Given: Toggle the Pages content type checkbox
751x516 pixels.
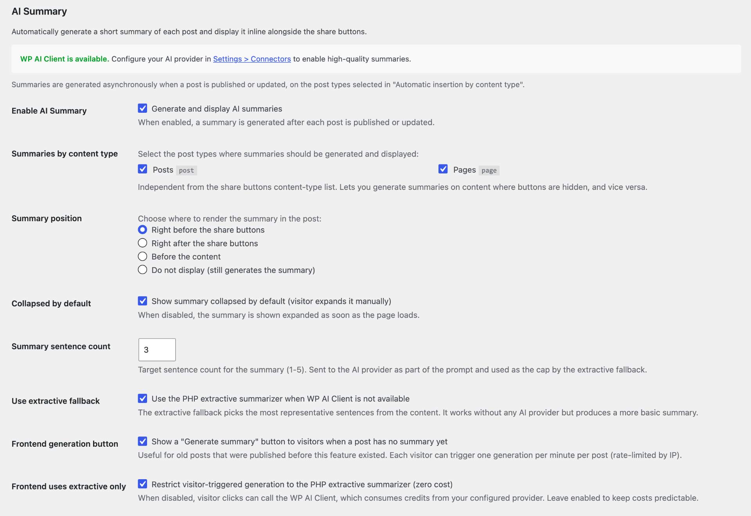Looking at the screenshot, I should 443,169.
